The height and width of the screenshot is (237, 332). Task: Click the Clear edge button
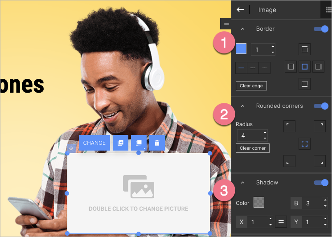pyautogui.click(x=251, y=86)
